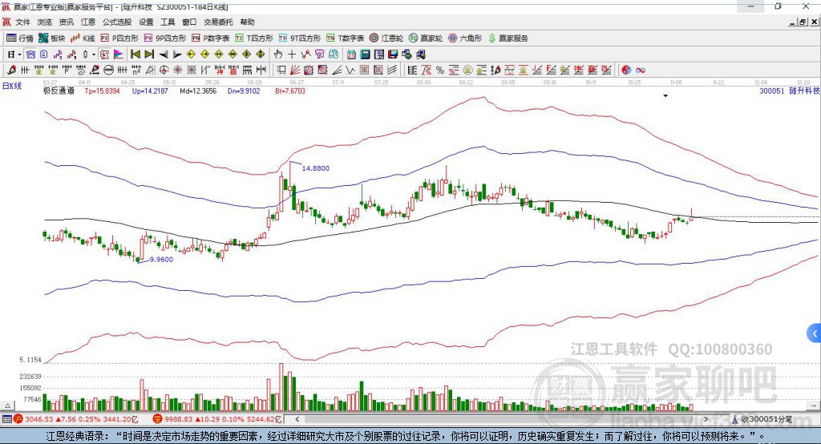Select the percent % retracement tool
The width and height of the screenshot is (821, 444).
pos(440,71)
